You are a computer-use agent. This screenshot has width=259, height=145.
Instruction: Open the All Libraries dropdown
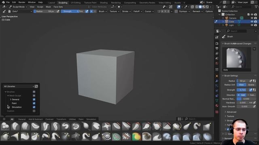tap(19, 86)
